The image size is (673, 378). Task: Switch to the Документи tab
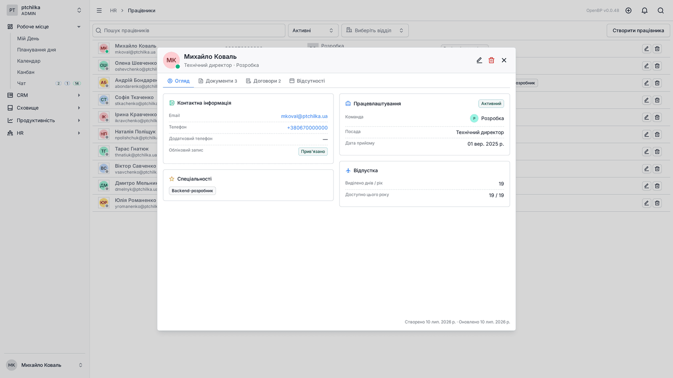(218, 81)
